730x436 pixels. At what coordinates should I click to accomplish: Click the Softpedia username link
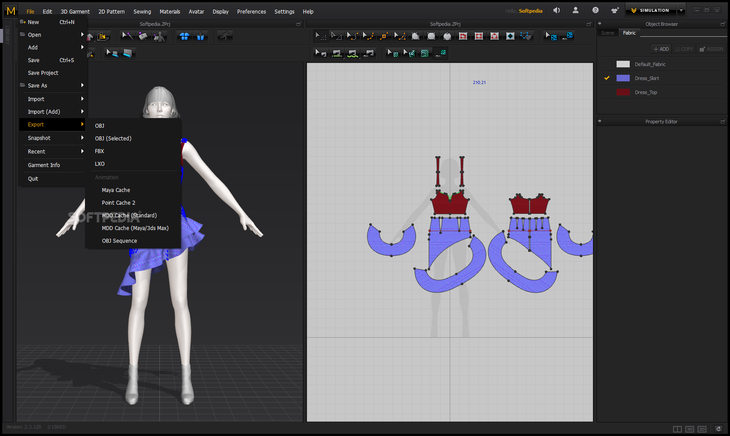pyautogui.click(x=530, y=11)
